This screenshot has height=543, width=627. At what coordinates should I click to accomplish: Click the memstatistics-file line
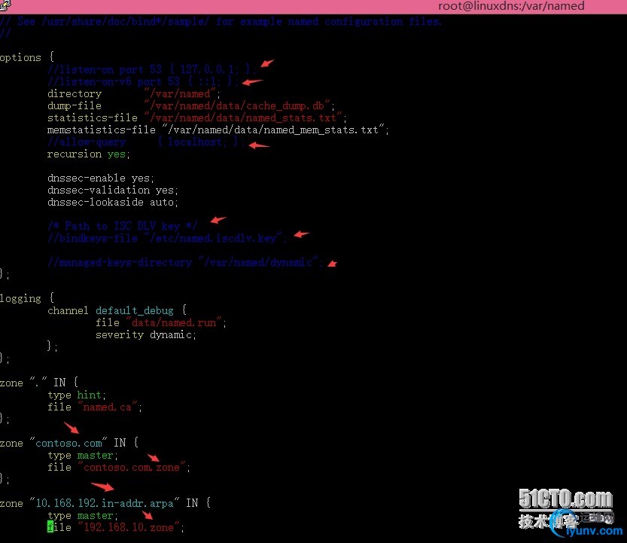pos(218,130)
